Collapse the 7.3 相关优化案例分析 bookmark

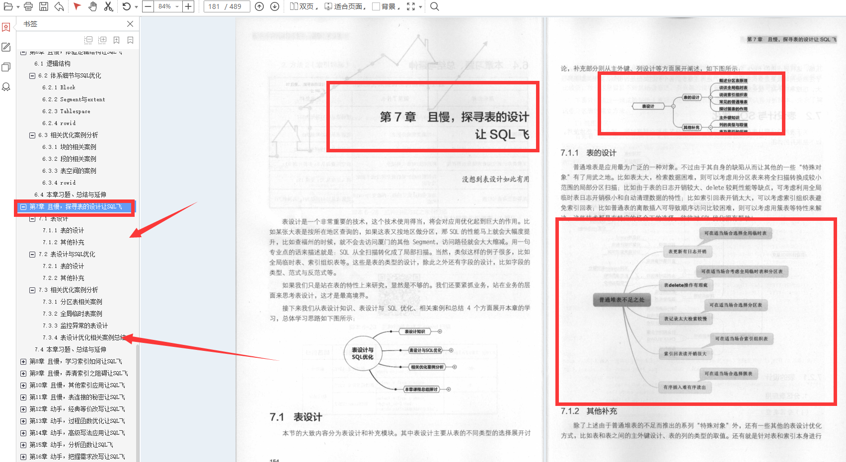click(x=32, y=290)
